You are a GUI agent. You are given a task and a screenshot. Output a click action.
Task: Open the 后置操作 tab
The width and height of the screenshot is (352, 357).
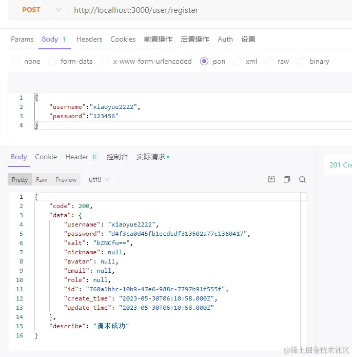pyautogui.click(x=195, y=39)
